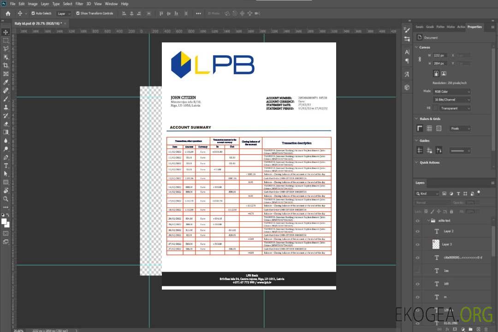Select the Clone Stamp tool

pos(6,107)
